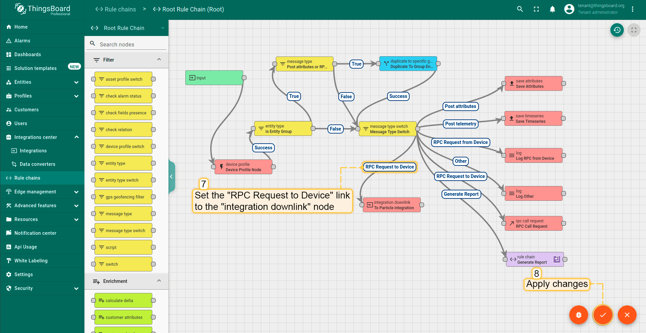Click the orange apply changes checkmark button

[x=603, y=315]
